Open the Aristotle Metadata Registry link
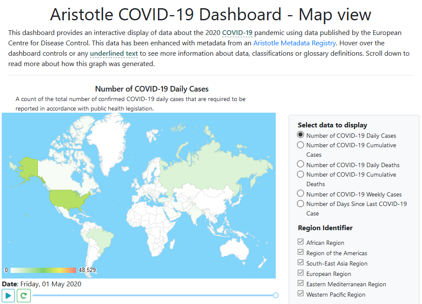422x304 pixels. [294, 43]
